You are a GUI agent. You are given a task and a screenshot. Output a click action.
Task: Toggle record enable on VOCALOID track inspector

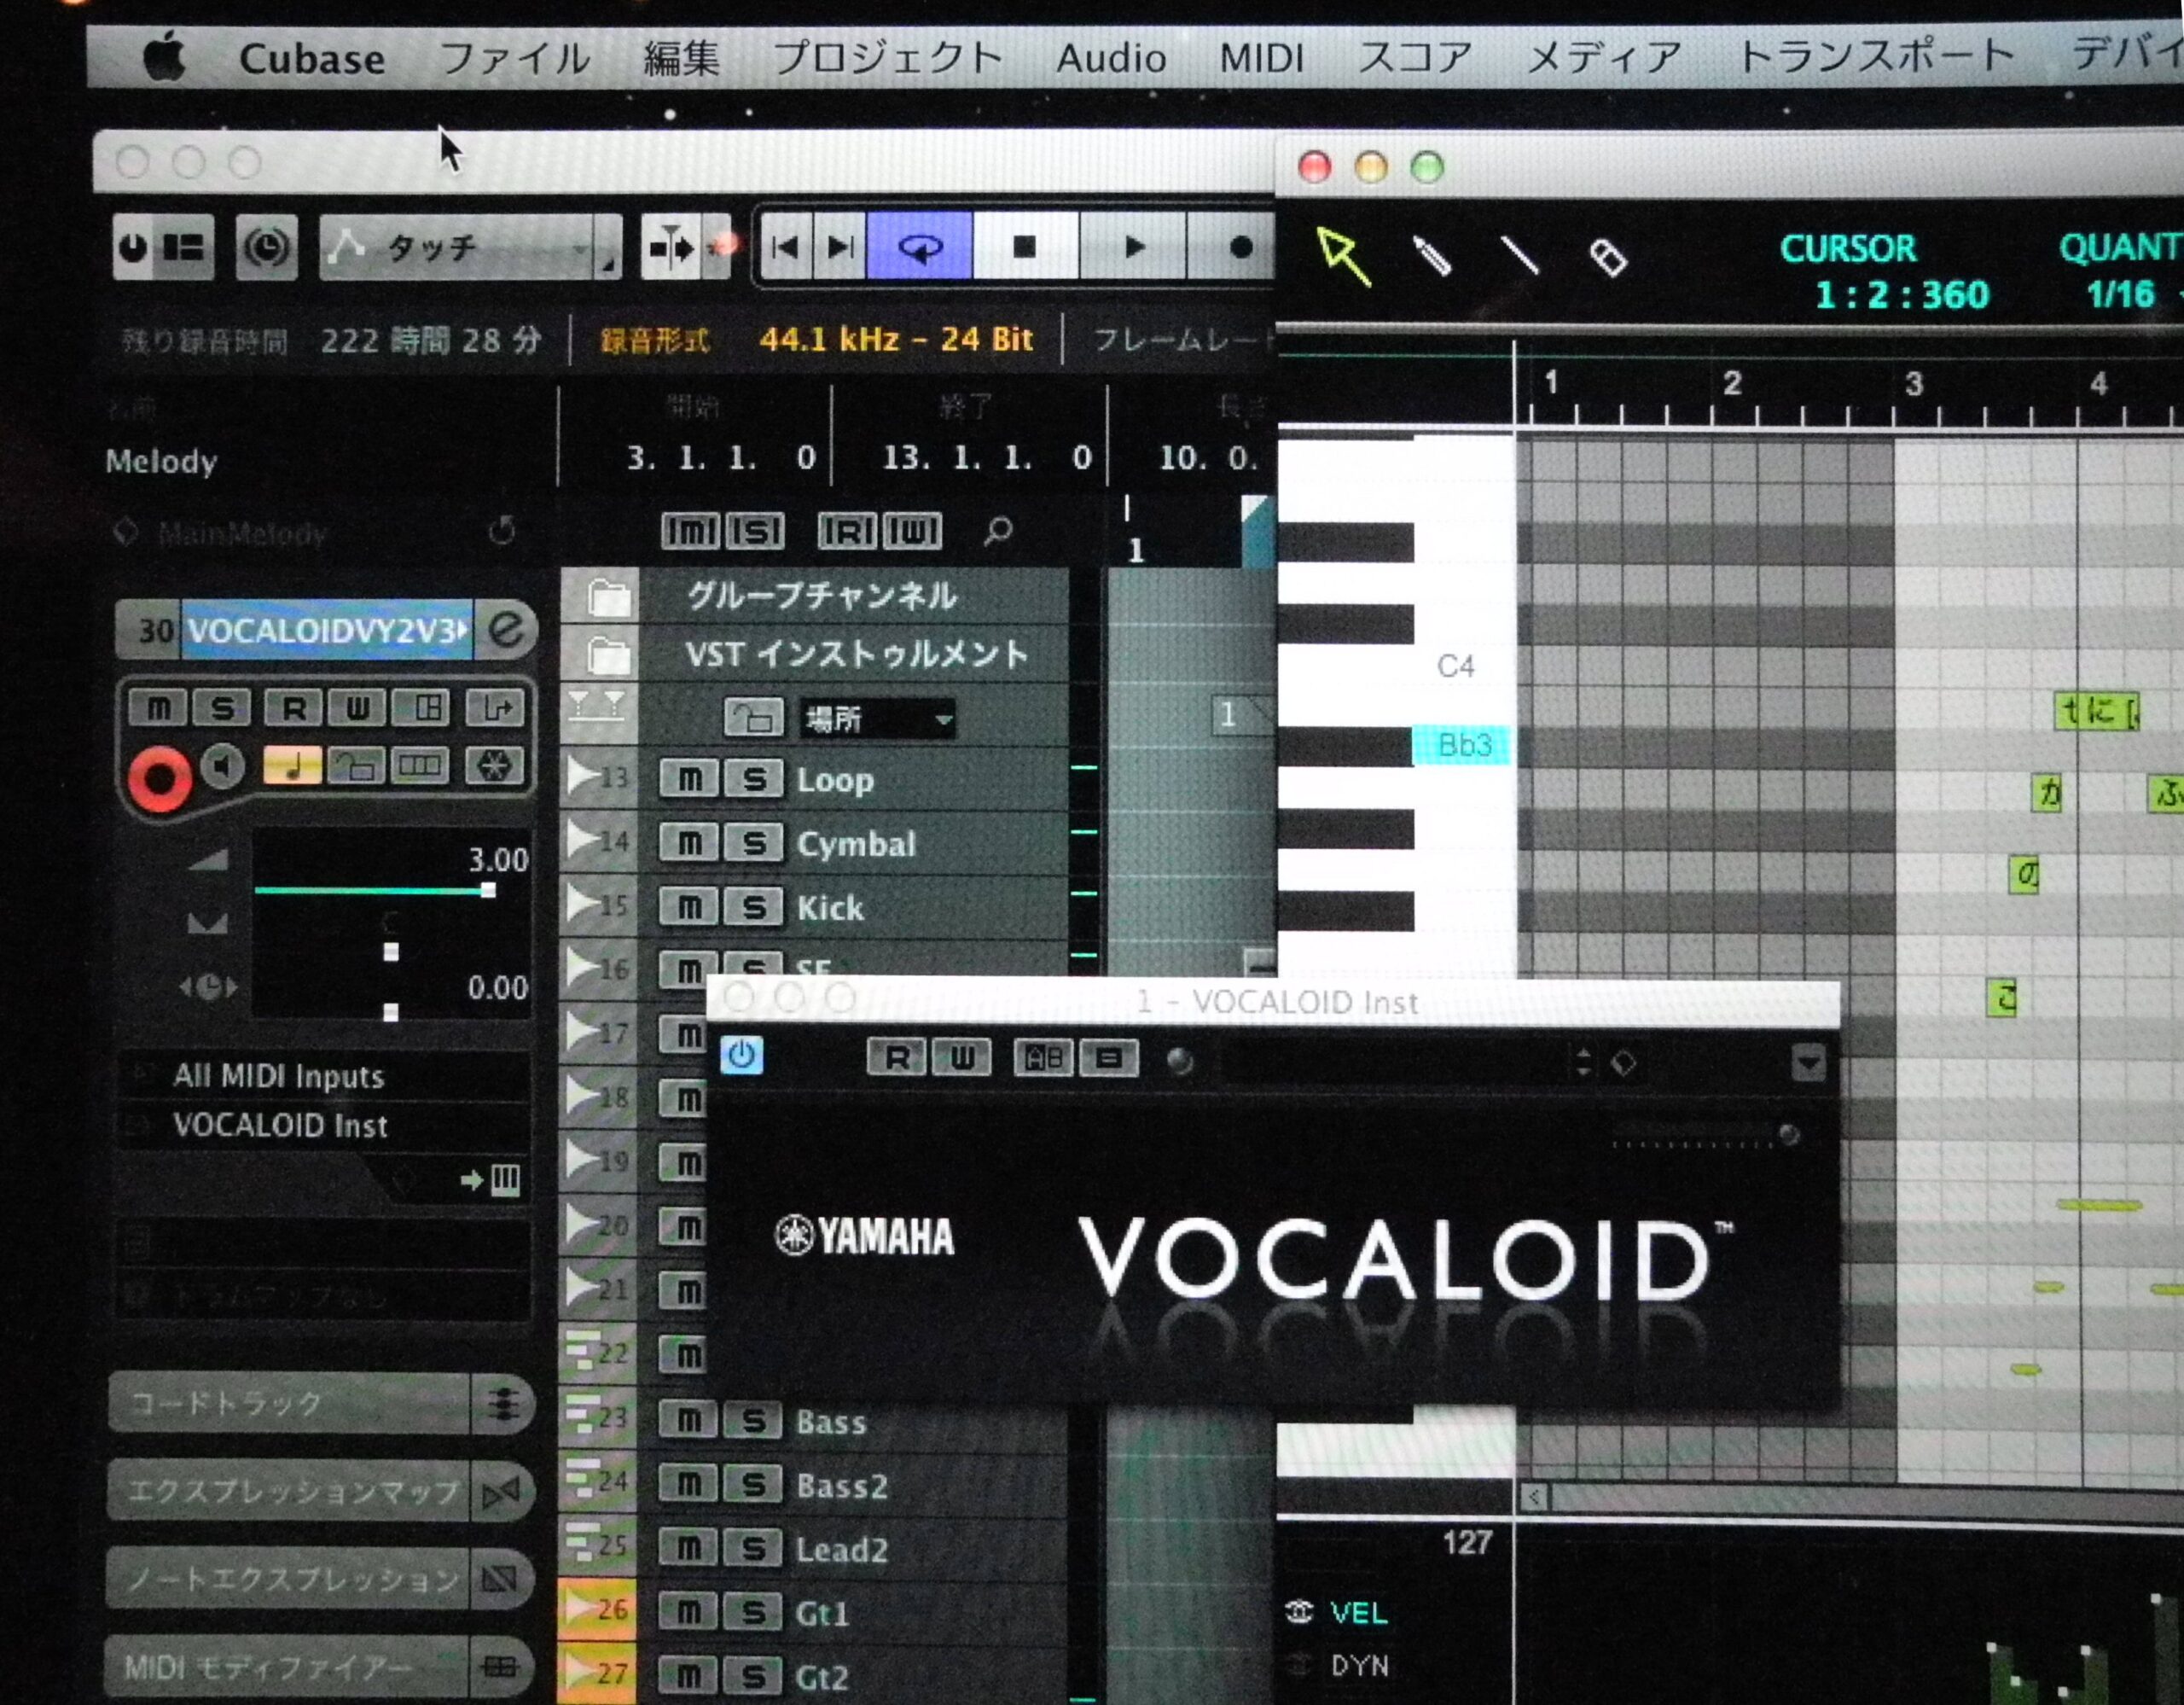(159, 779)
